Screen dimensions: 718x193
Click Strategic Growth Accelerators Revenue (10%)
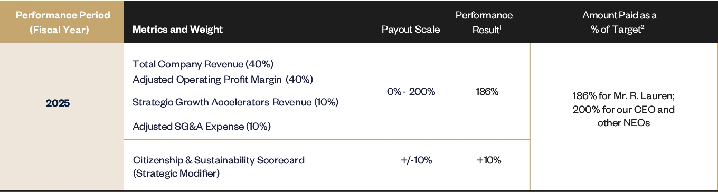235,102
